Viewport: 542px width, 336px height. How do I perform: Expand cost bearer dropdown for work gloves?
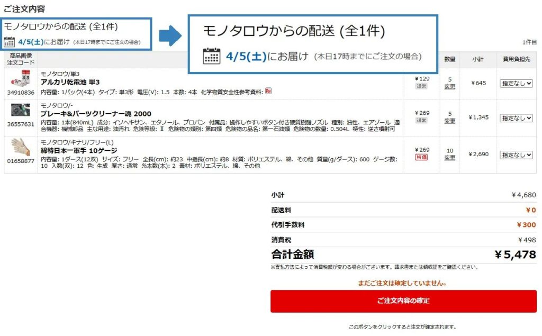pyautogui.click(x=516, y=155)
